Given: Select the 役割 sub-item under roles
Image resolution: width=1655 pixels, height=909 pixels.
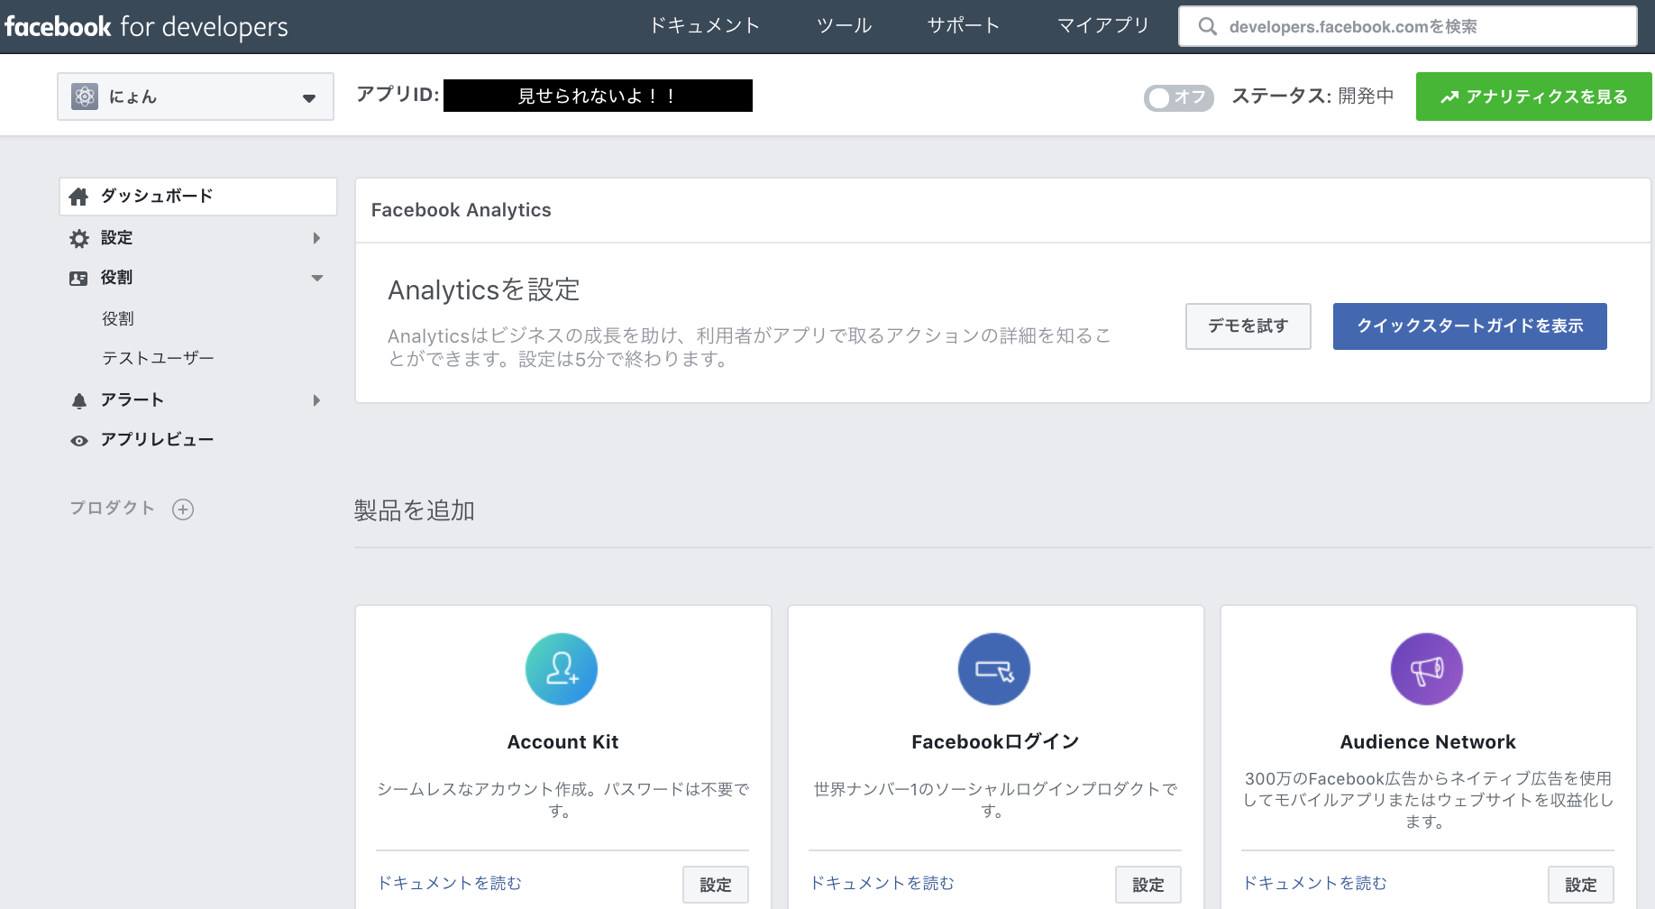Looking at the screenshot, I should (x=118, y=318).
